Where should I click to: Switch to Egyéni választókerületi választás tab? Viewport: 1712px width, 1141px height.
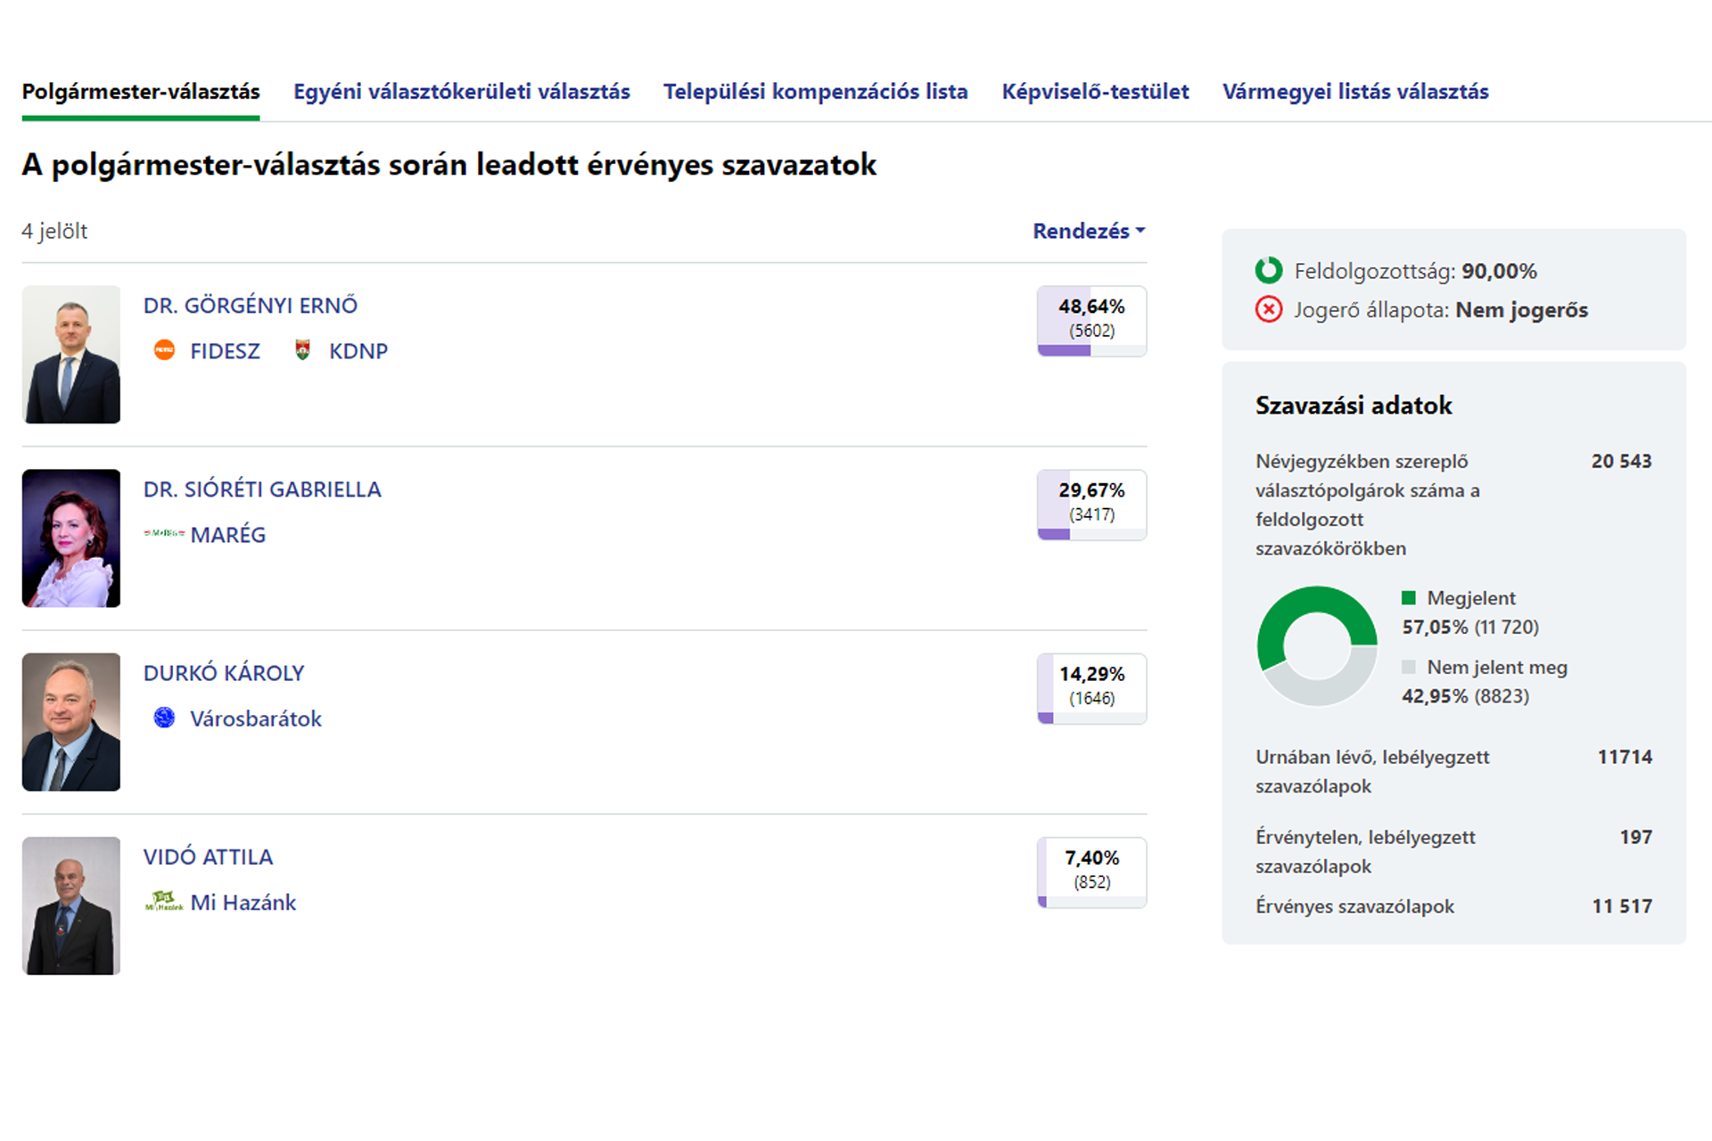point(461,92)
